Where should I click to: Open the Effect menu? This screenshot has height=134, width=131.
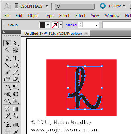click(80, 16)
